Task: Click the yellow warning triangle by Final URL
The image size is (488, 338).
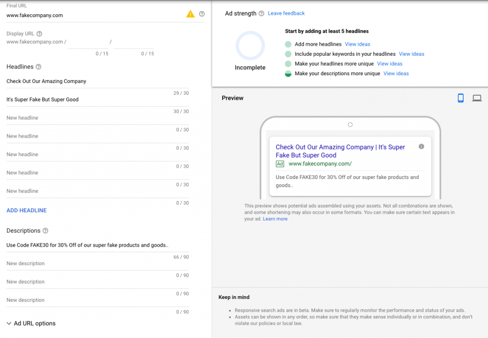Action: [190, 14]
